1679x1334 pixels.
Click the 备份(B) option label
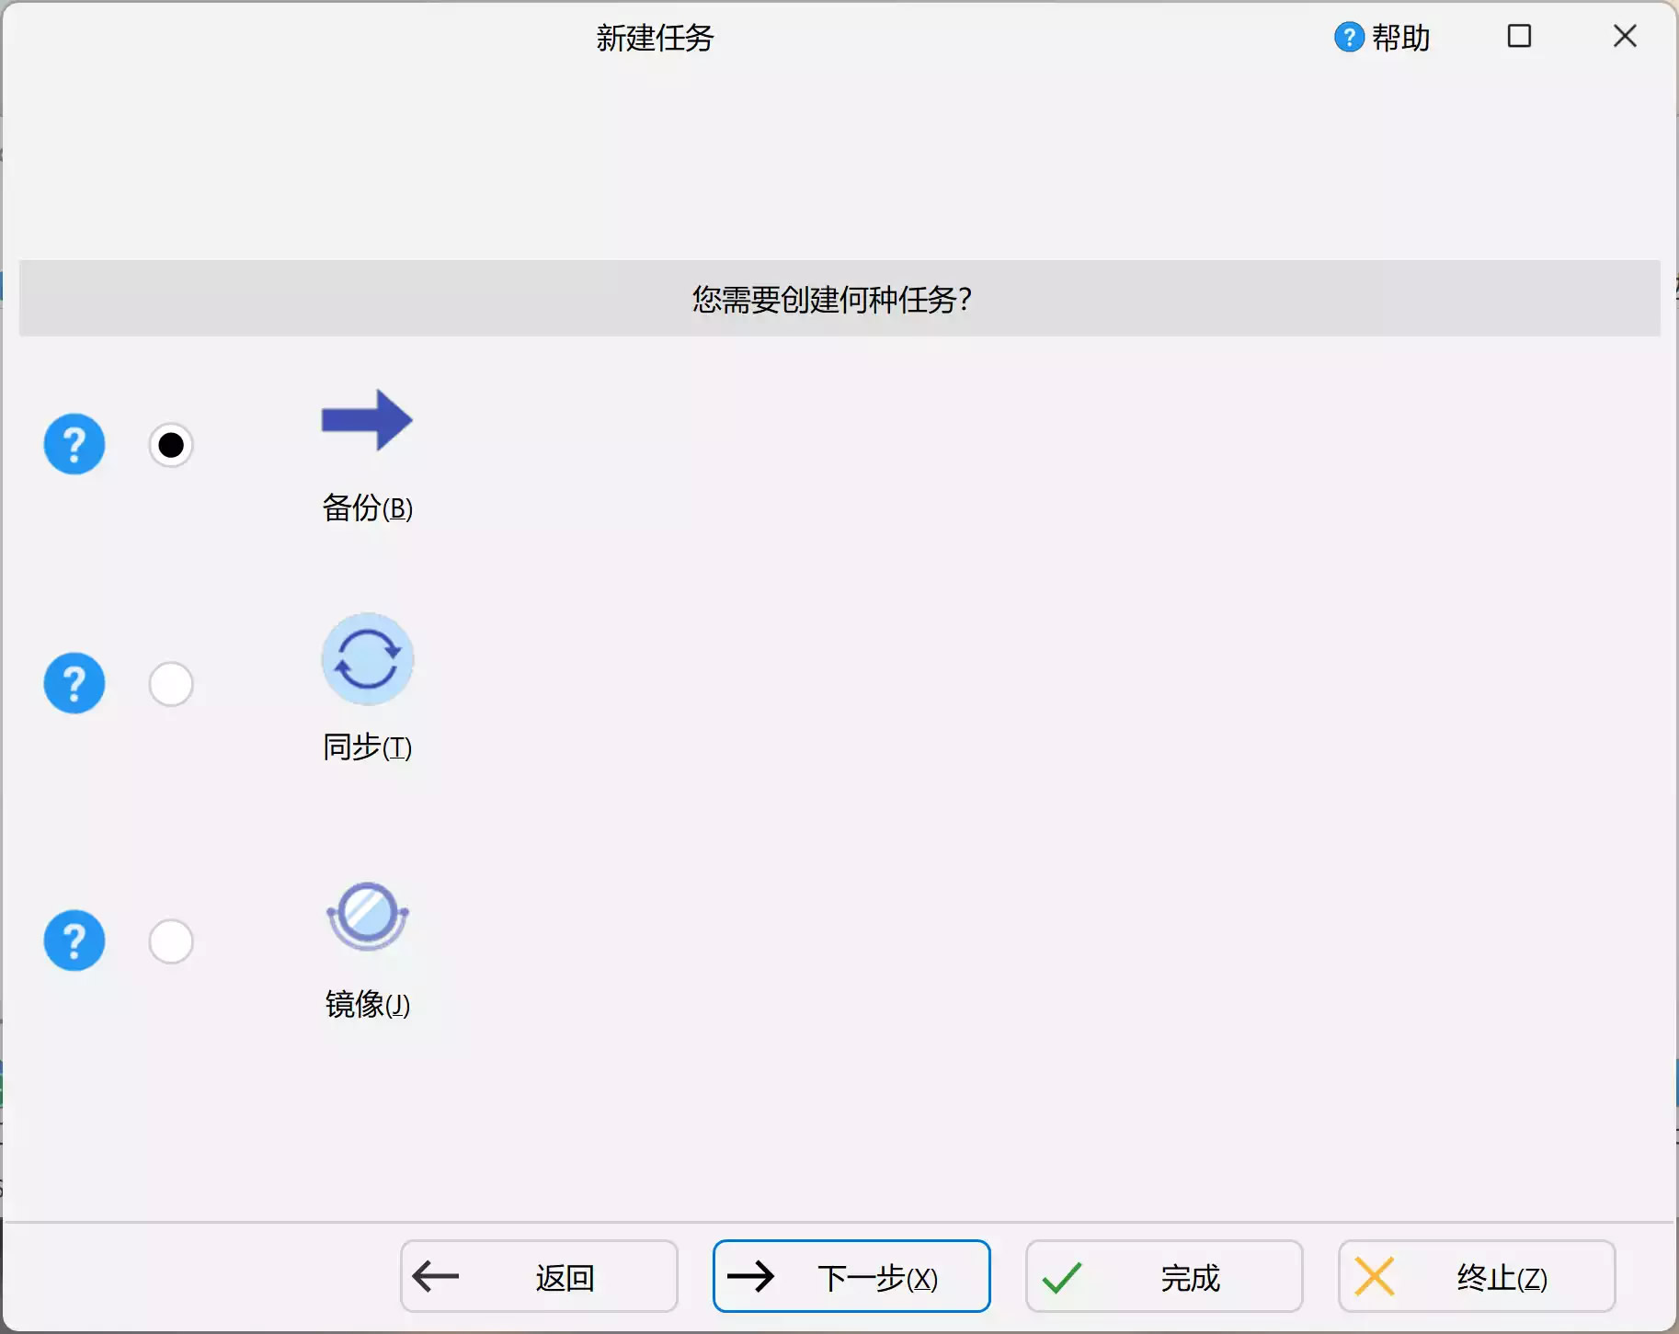tap(365, 508)
